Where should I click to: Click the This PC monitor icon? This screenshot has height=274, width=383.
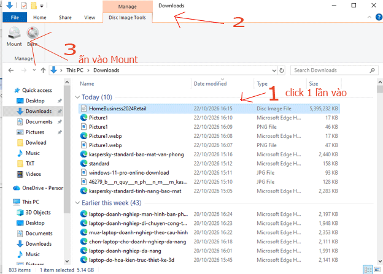[17, 202]
